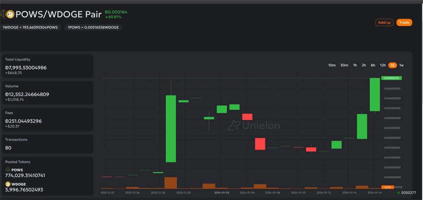This screenshot has height=200, width=423.
Task: Choose the 12h timeframe
Action: (x=383, y=65)
